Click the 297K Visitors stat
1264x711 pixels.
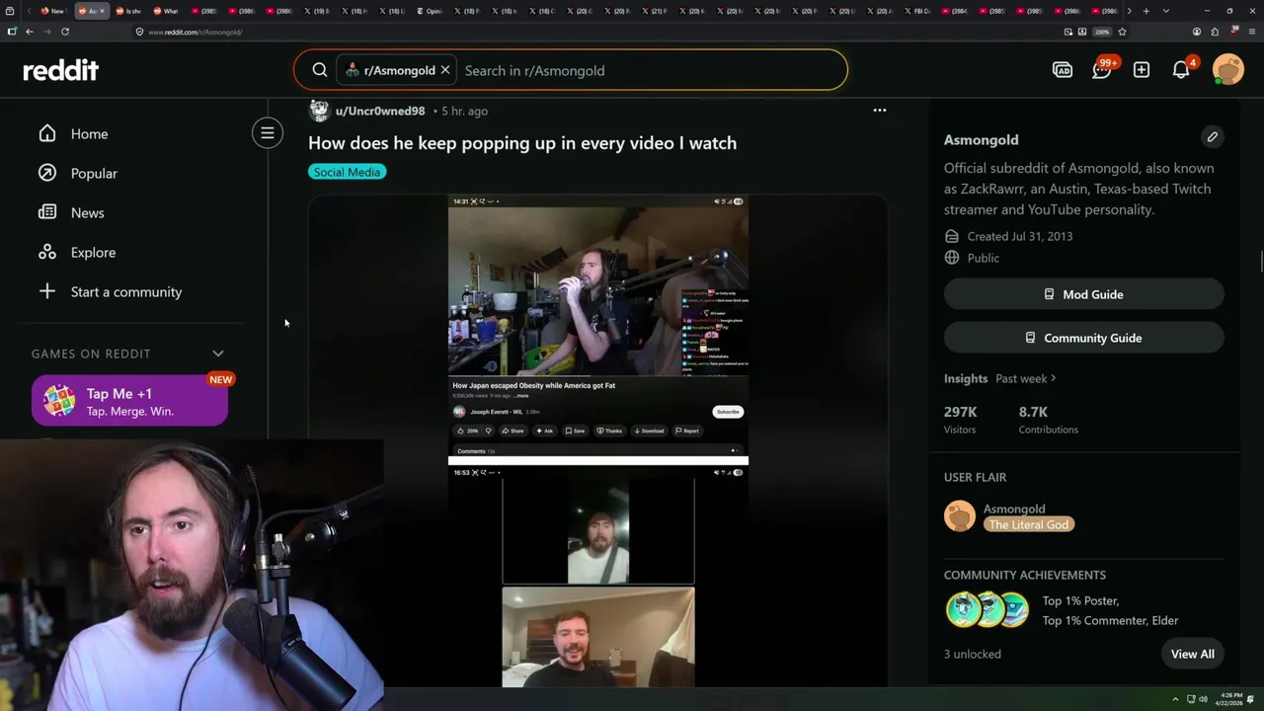960,420
